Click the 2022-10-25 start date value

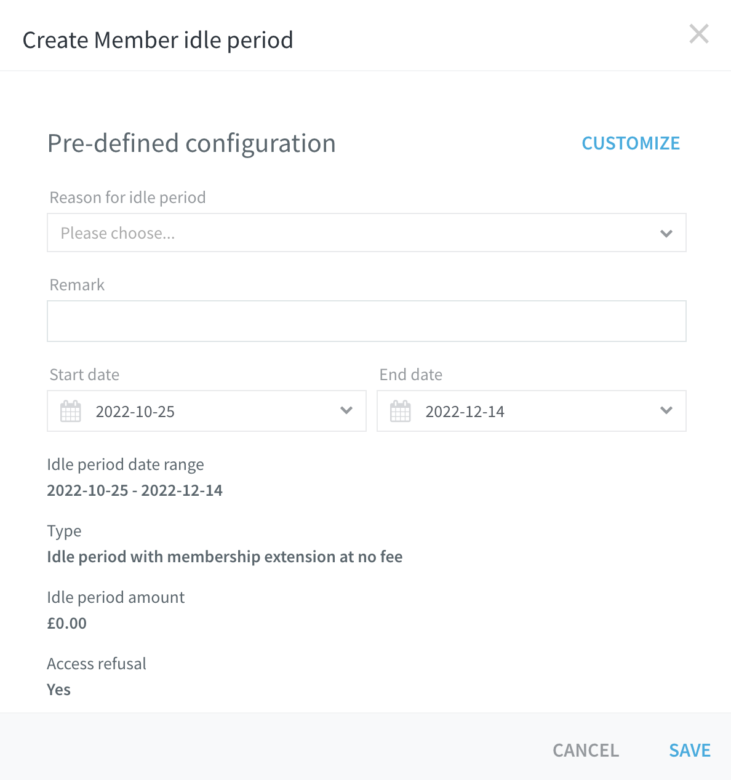coord(135,412)
